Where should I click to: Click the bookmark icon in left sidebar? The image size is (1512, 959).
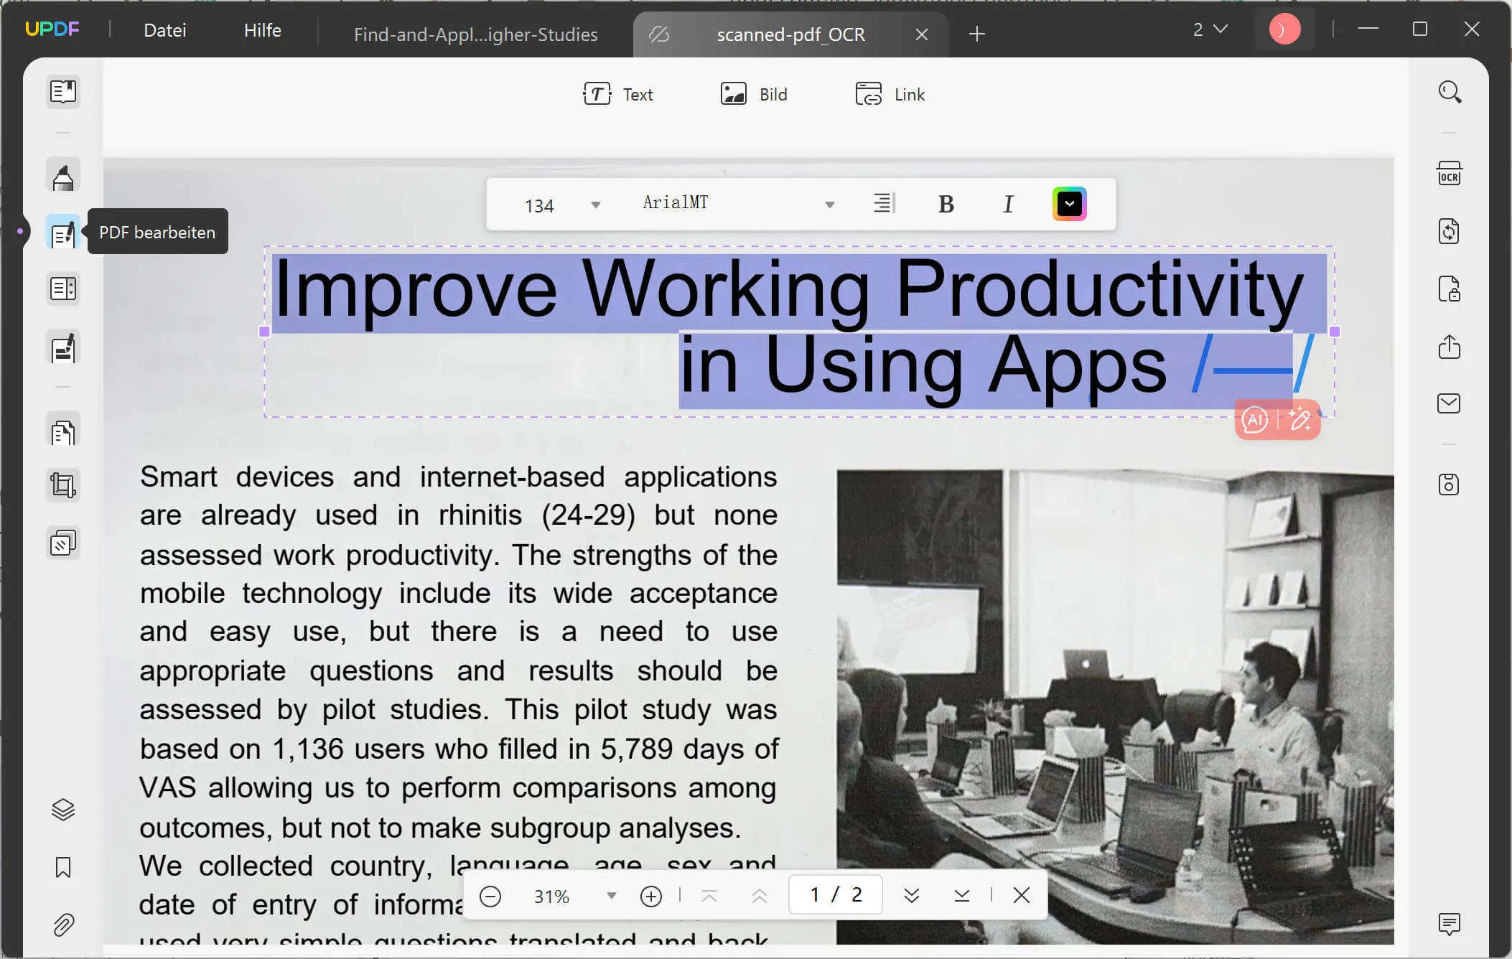pyautogui.click(x=62, y=869)
